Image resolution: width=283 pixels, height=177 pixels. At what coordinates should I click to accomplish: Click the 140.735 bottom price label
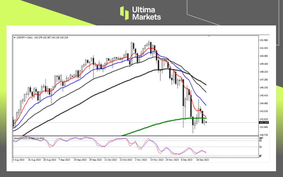click(264, 134)
